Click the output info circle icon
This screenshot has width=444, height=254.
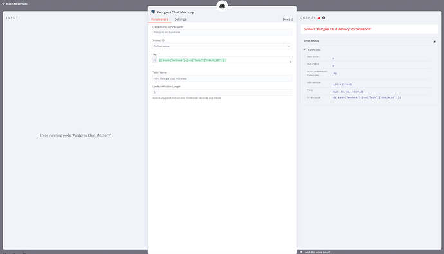(x=324, y=18)
